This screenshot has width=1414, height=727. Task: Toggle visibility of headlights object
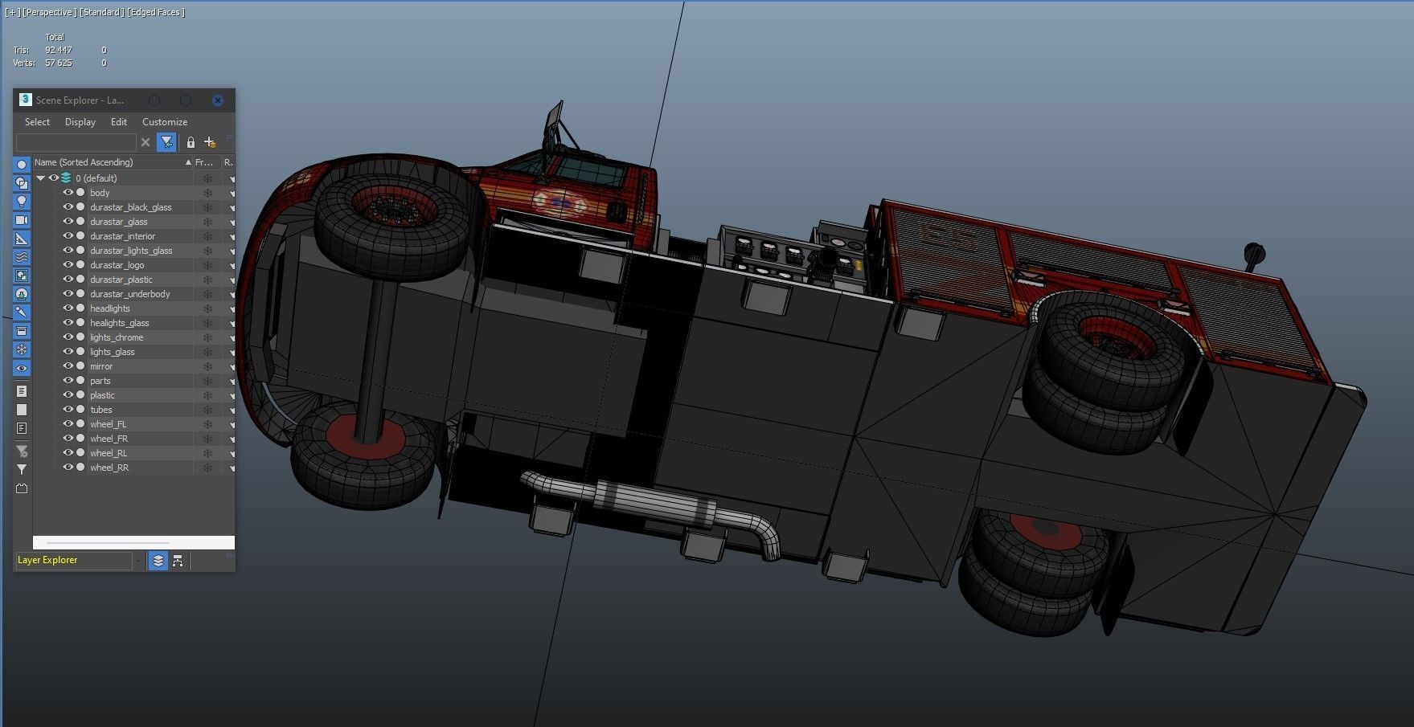68,308
